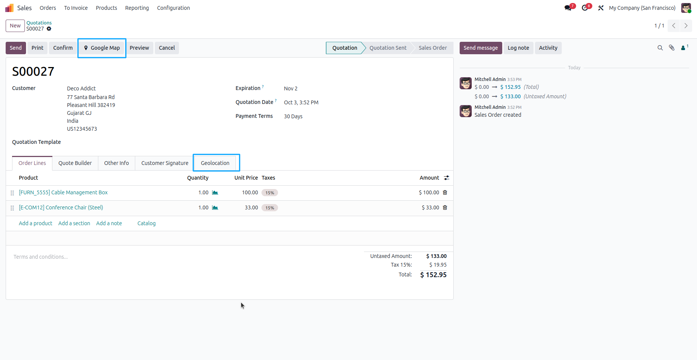Click Mitchell Admin avatar on Sales Order created
Screen dimensions: 697x360
coord(466,111)
